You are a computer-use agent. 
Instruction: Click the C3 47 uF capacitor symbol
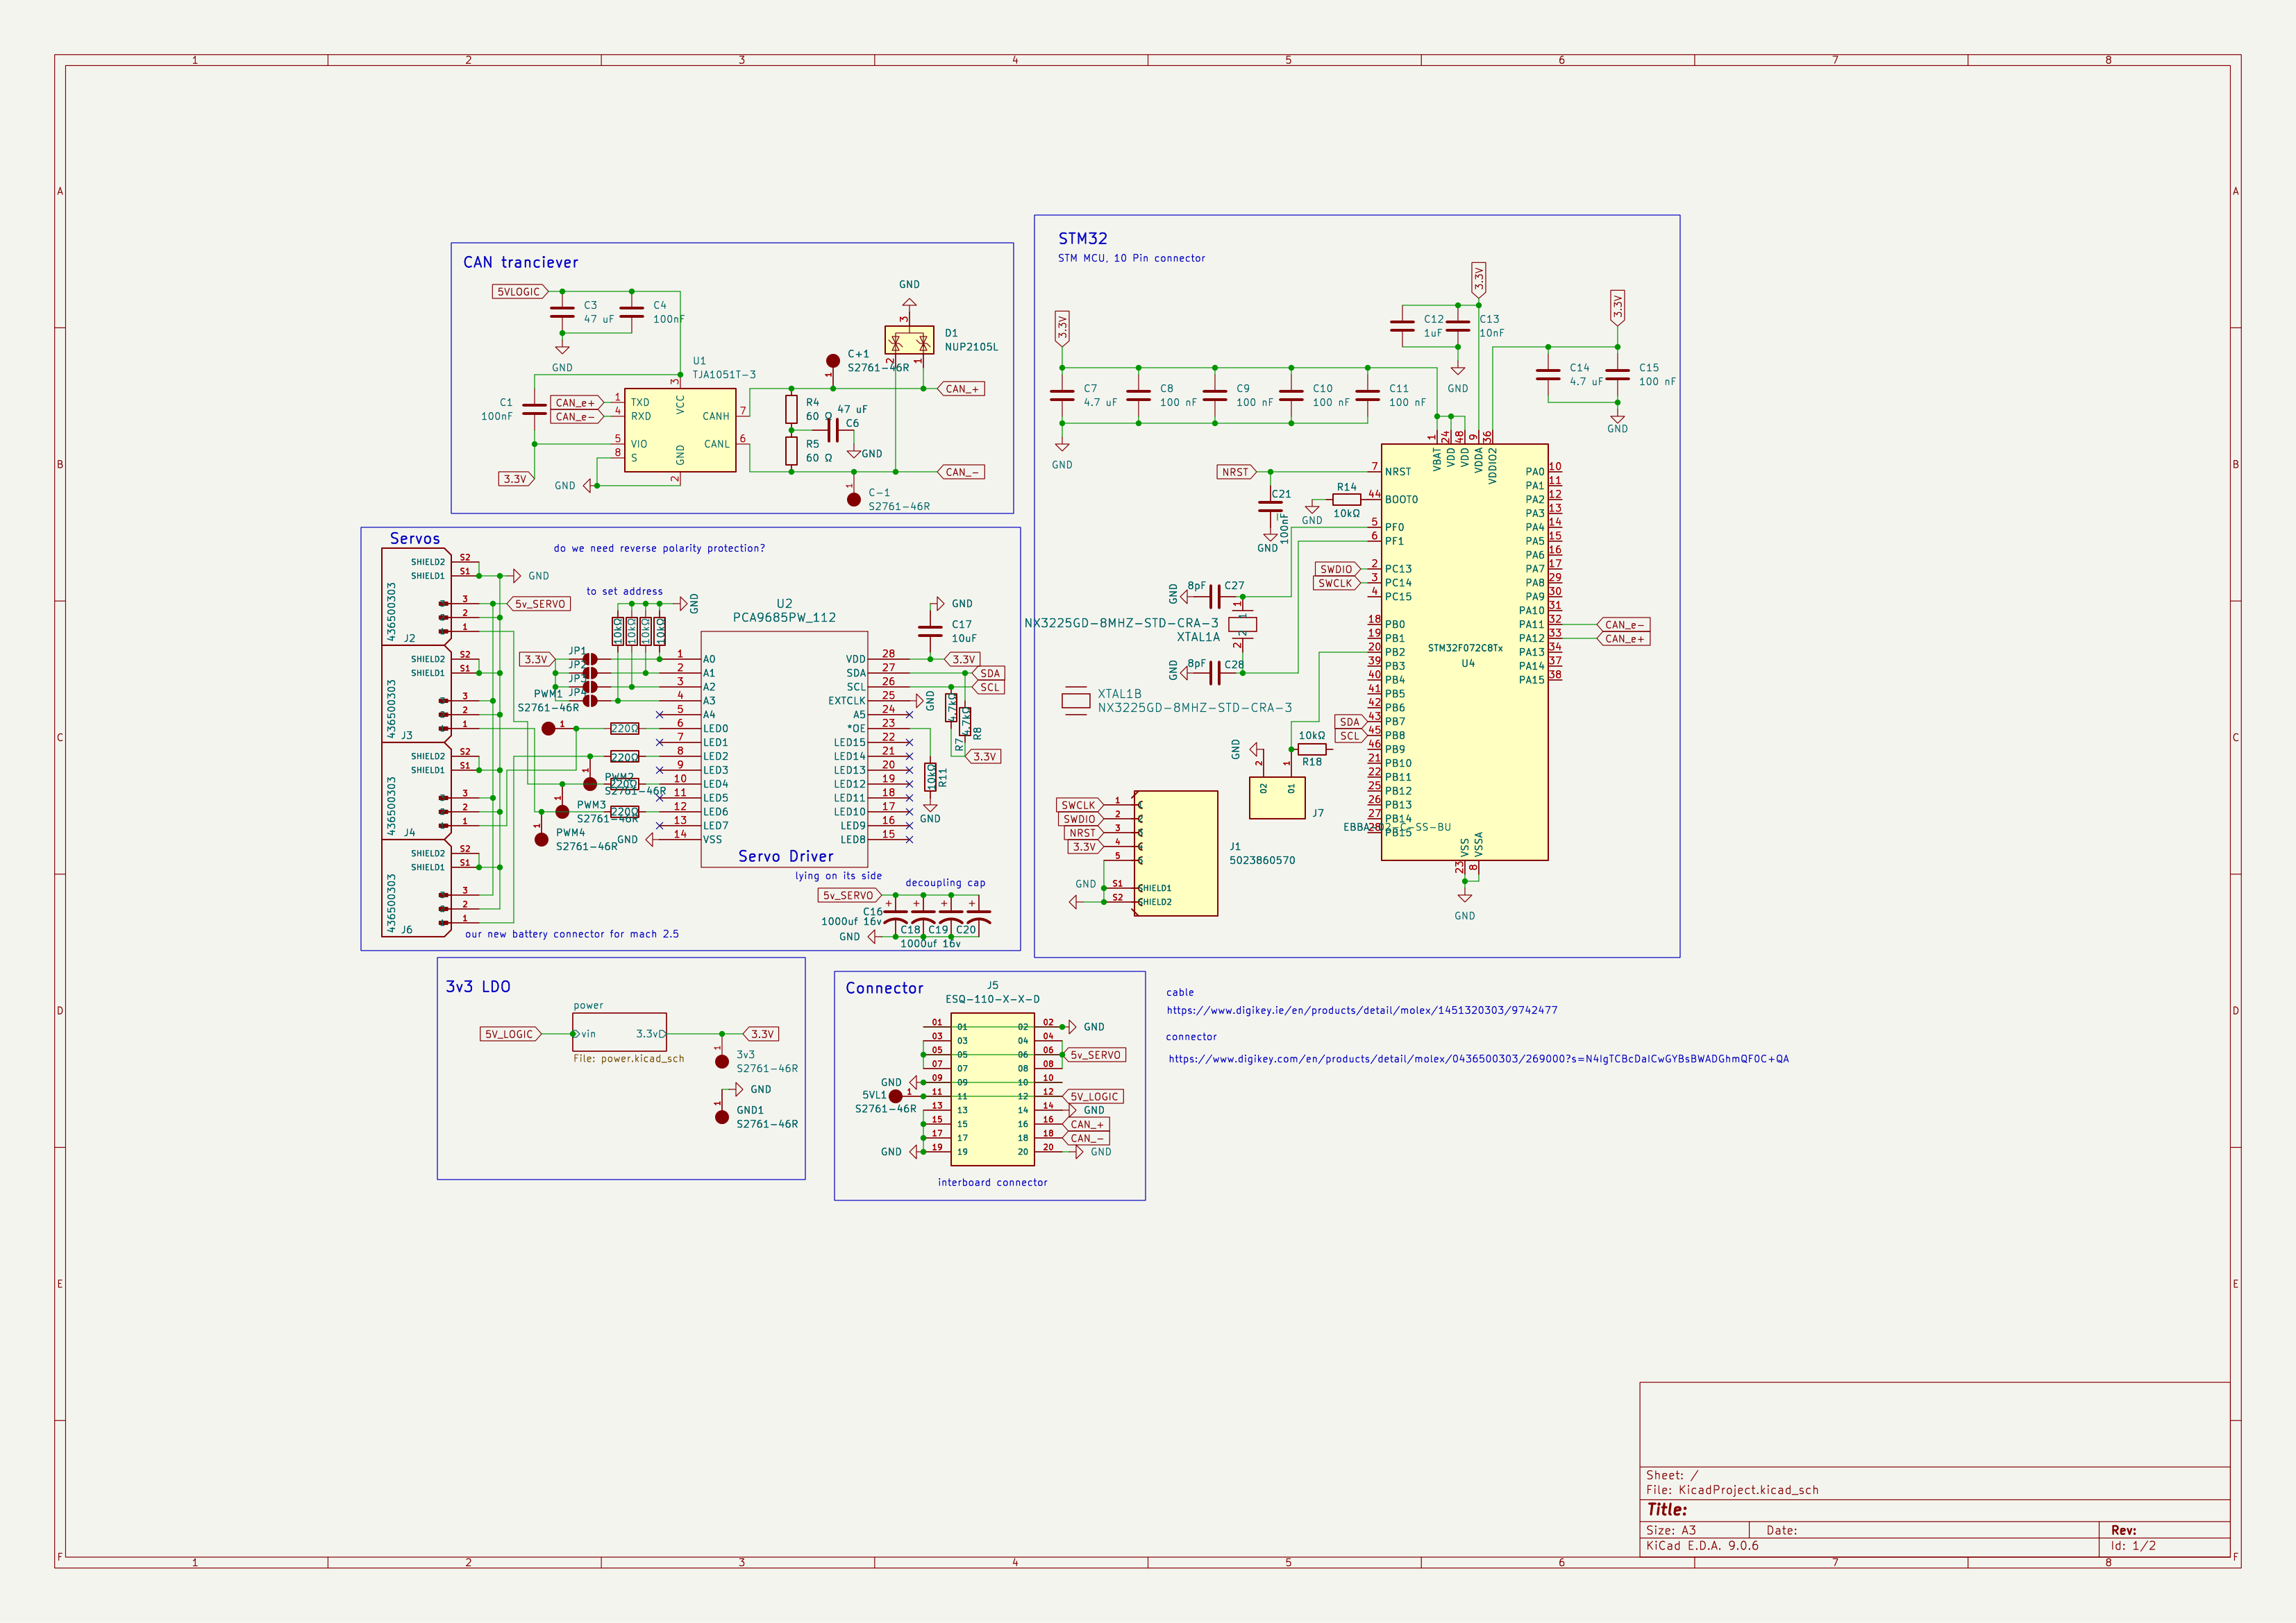(562, 312)
